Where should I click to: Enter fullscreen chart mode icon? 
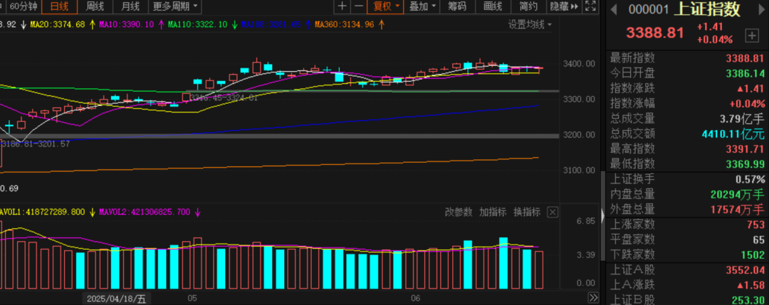pyautogui.click(x=590, y=6)
